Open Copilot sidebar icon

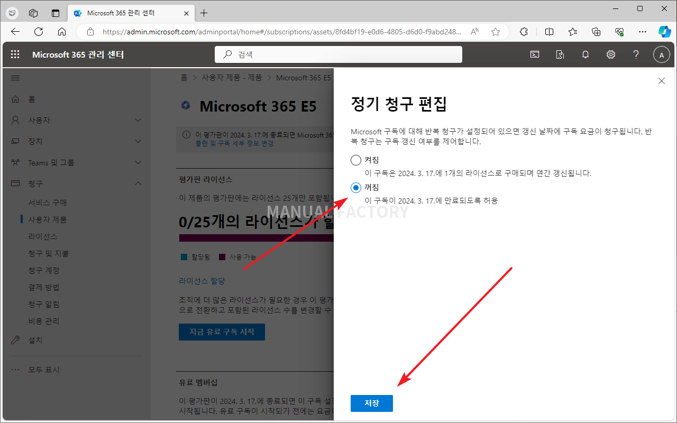pyautogui.click(x=665, y=32)
